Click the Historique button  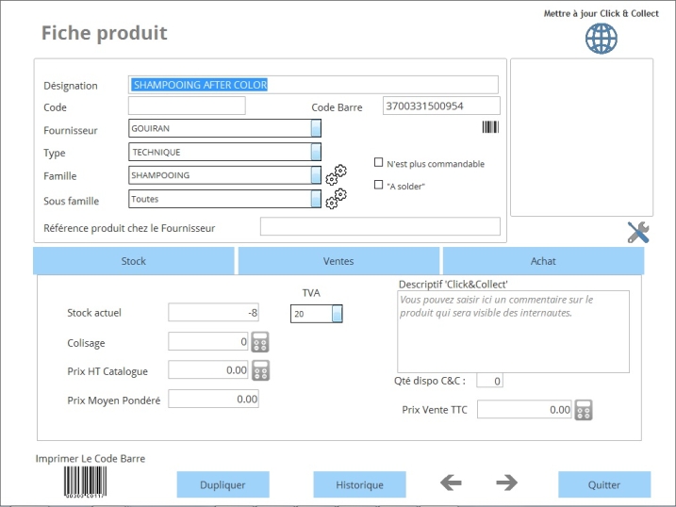pos(359,484)
